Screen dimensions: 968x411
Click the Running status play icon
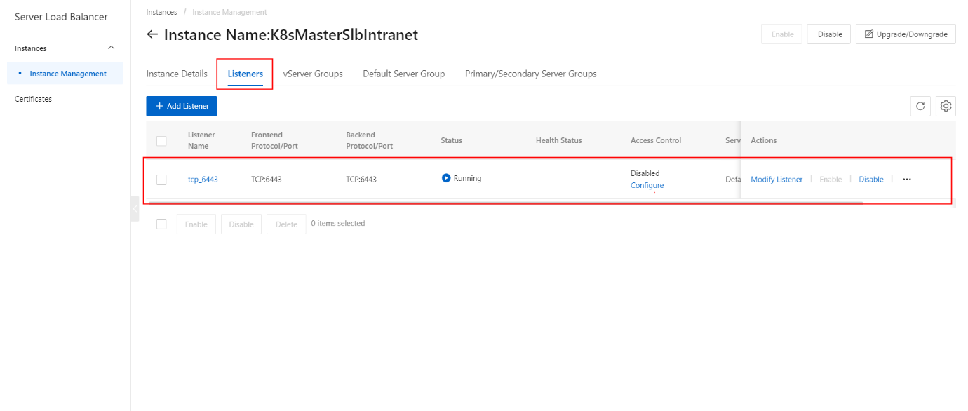pos(446,178)
